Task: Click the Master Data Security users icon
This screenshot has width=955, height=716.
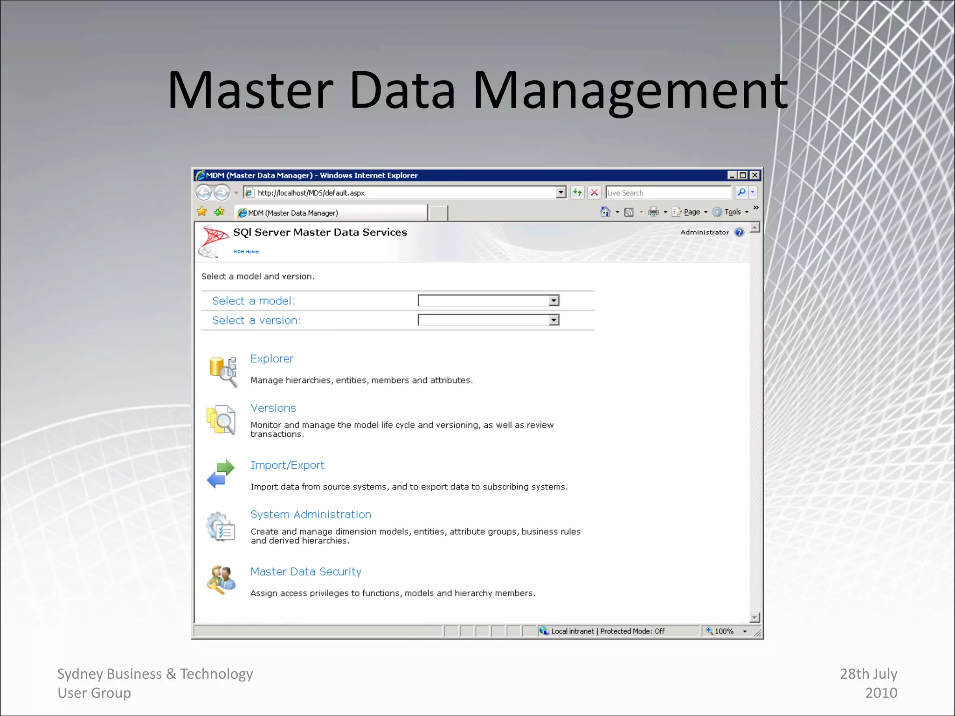Action: click(221, 579)
